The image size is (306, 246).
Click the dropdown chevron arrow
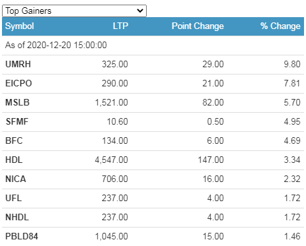140,11
